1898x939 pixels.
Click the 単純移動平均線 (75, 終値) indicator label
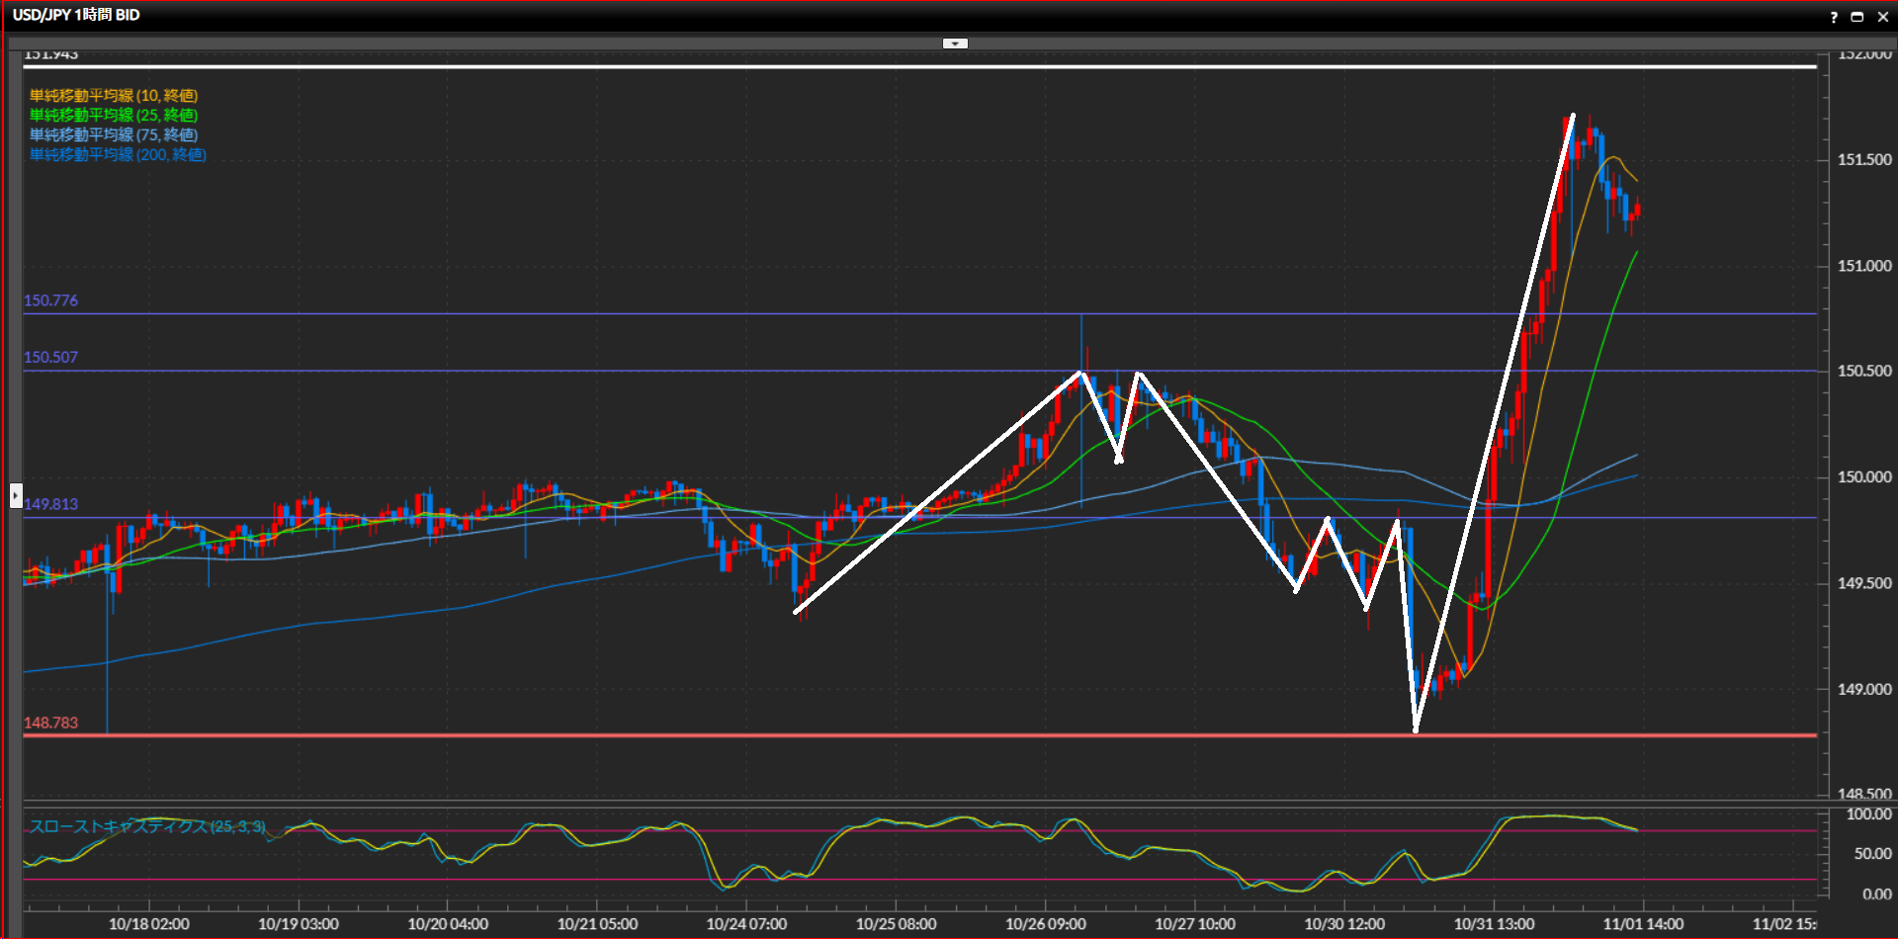point(114,135)
